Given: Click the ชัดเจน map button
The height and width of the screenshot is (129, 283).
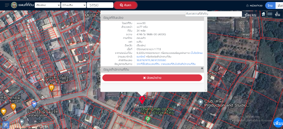Looking at the screenshot, I should pos(250,15).
